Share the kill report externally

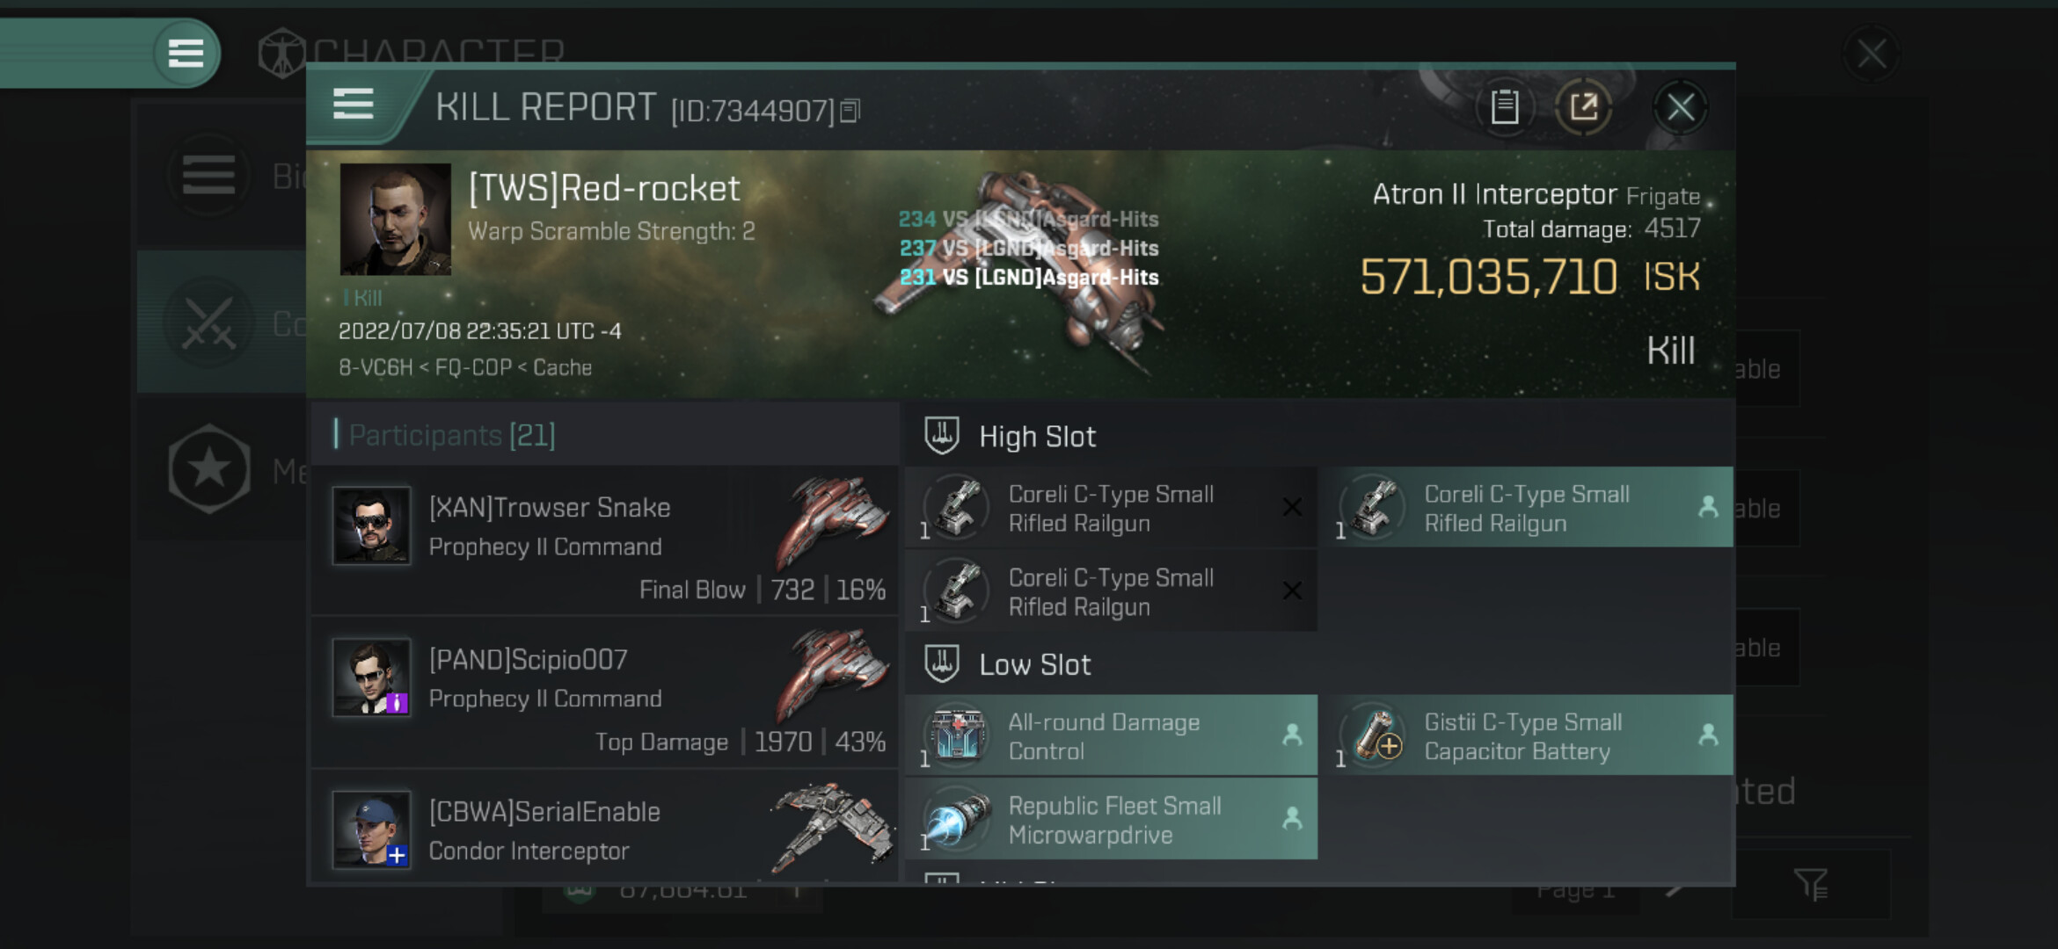coord(1583,107)
